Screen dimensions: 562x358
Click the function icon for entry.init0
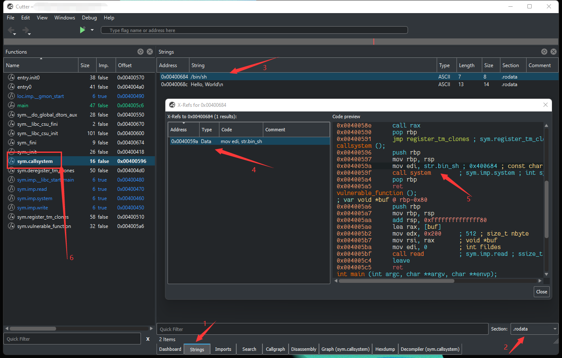(11, 78)
